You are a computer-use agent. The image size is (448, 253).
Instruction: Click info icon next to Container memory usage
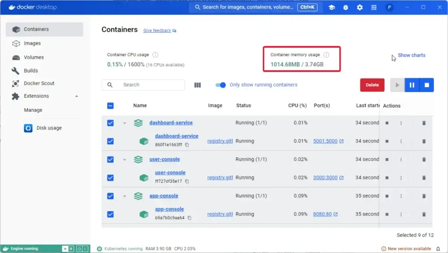tap(326, 55)
